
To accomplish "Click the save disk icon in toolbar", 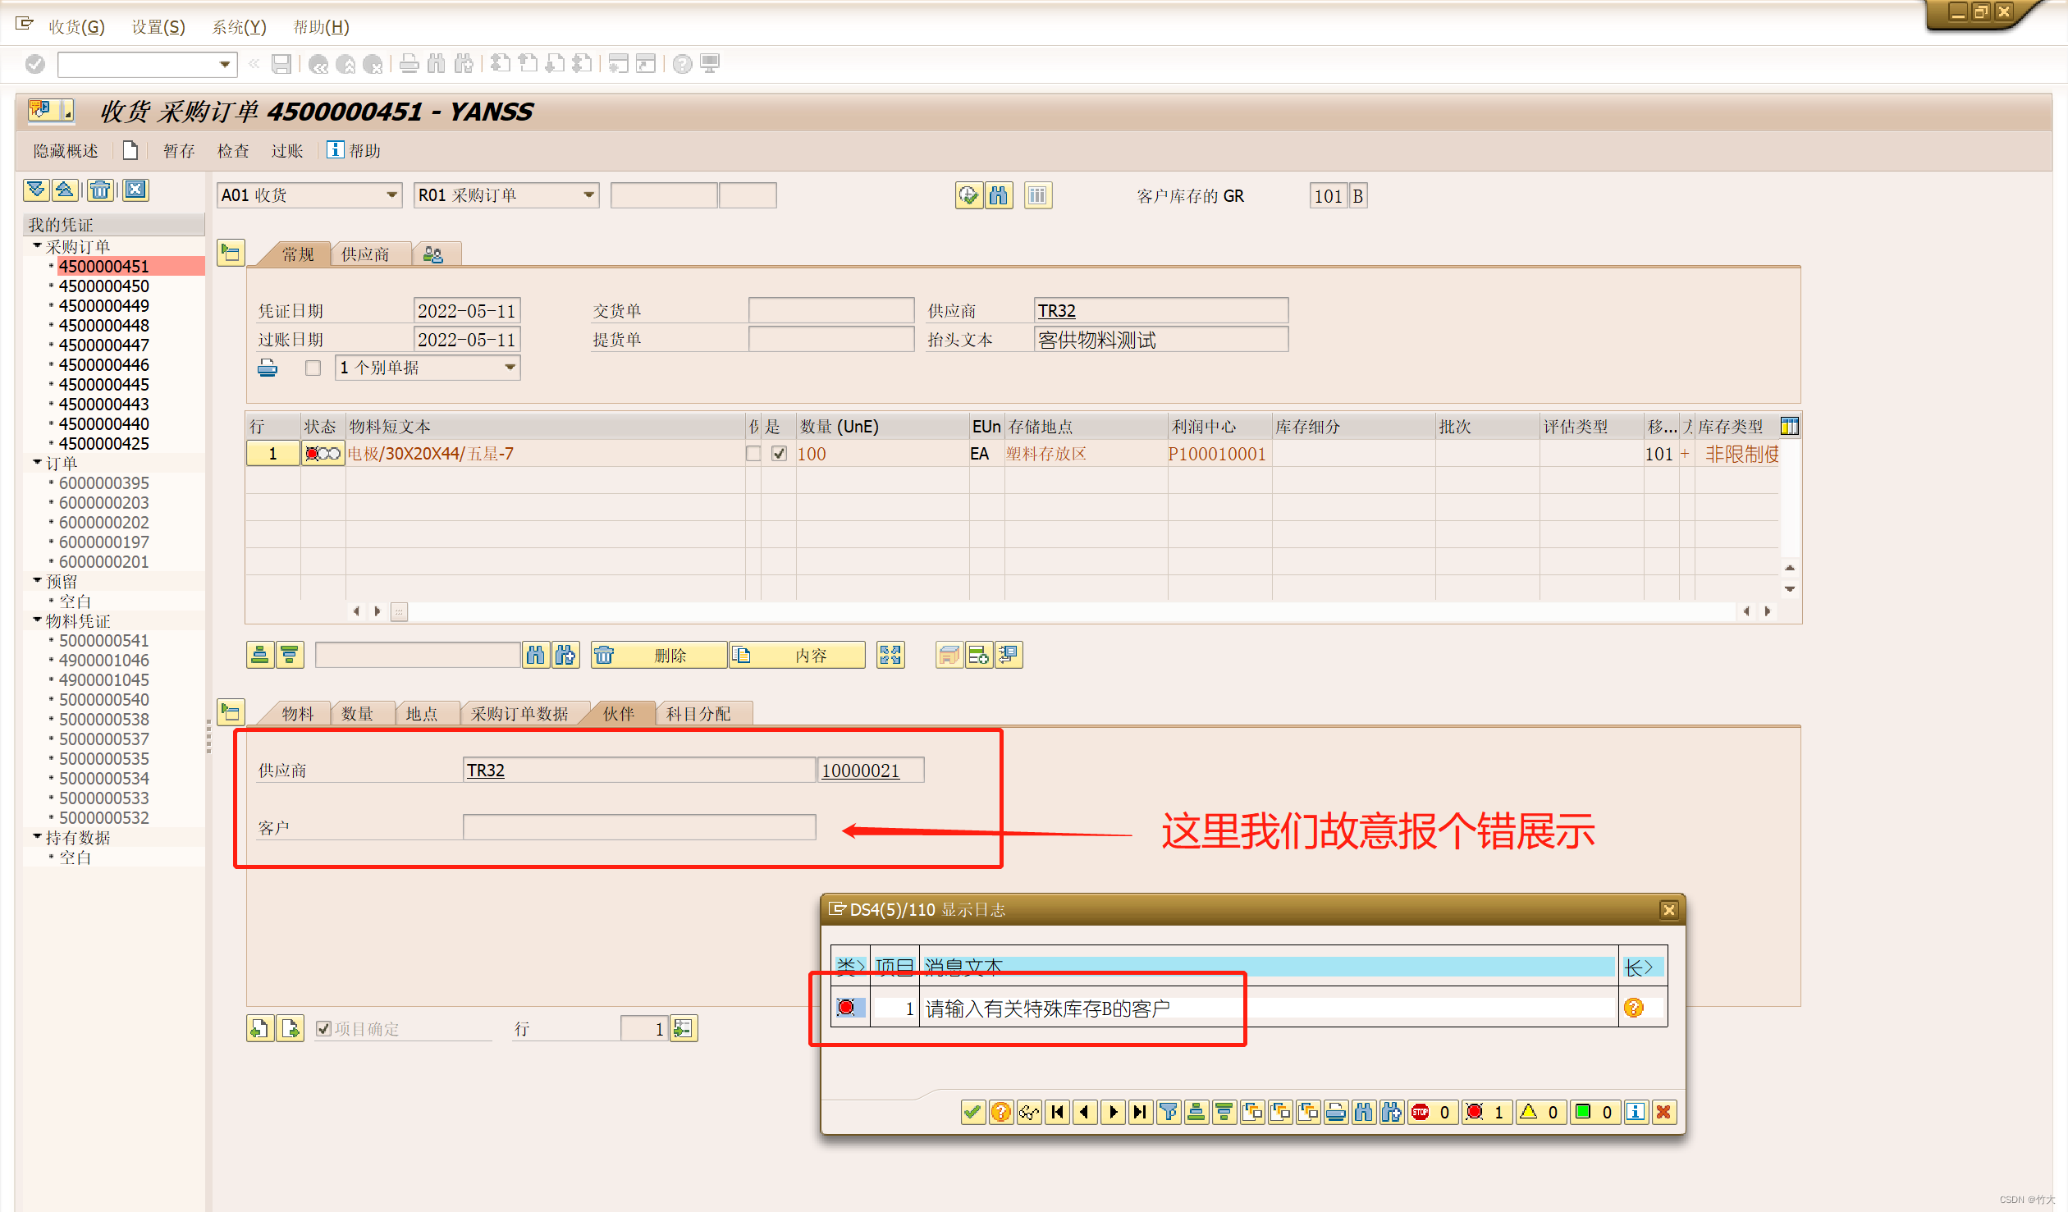I will [281, 64].
